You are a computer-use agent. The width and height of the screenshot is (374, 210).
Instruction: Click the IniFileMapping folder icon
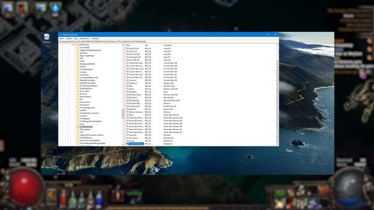[78, 138]
